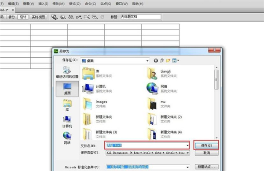Open the 插入(I) menu
This screenshot has height=171, width=264.
[x=43, y=4]
